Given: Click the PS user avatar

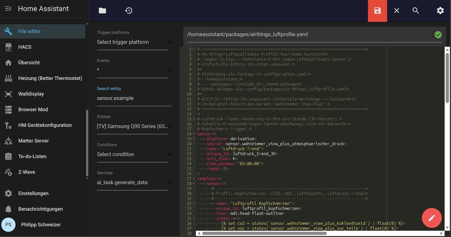Looking at the screenshot, I should [x=8, y=225].
